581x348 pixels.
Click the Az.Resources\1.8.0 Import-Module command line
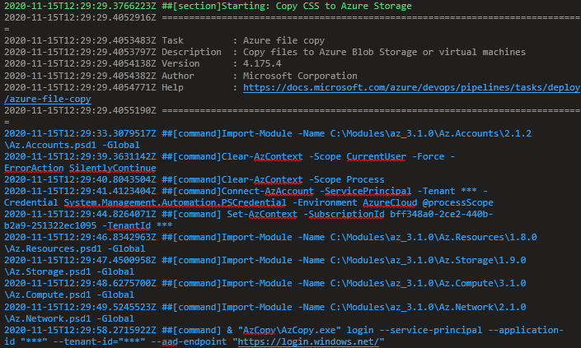(x=270, y=237)
